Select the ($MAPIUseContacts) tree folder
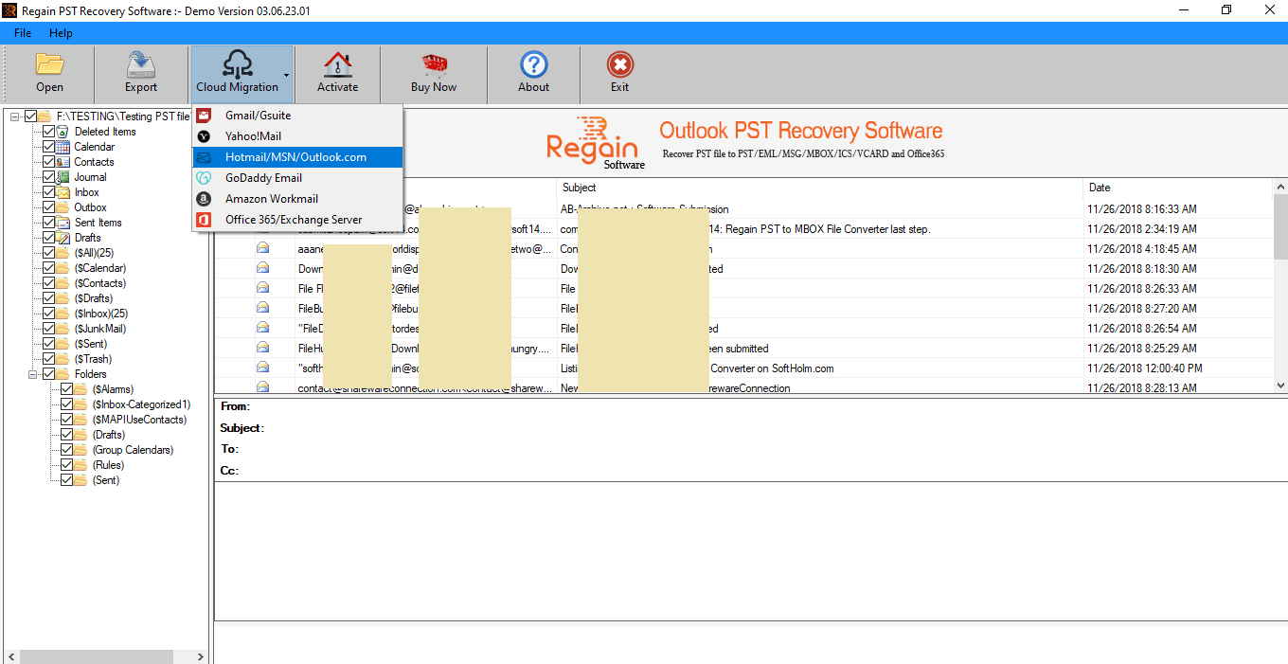The width and height of the screenshot is (1288, 664). tap(139, 420)
